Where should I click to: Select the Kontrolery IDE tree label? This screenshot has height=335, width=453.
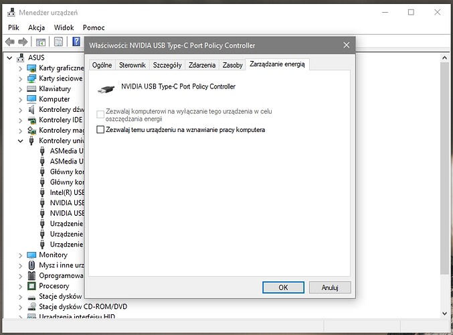[61, 120]
